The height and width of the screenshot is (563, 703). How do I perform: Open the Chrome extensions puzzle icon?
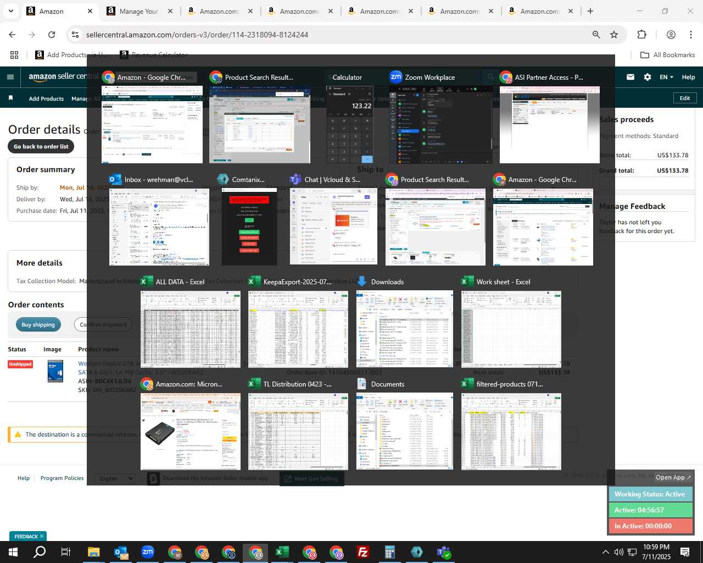tap(641, 35)
